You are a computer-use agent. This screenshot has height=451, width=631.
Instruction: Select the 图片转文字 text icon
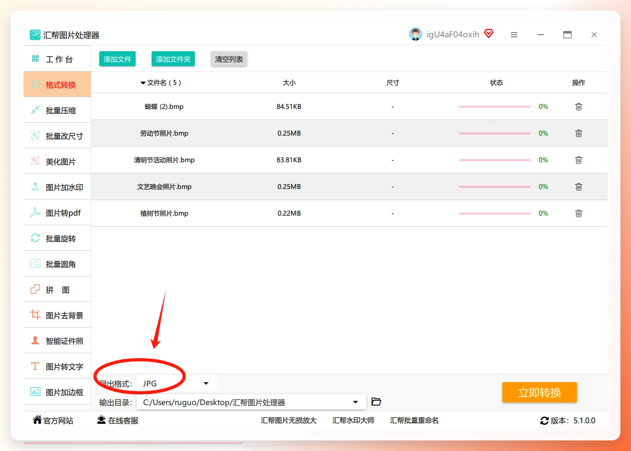click(x=35, y=366)
